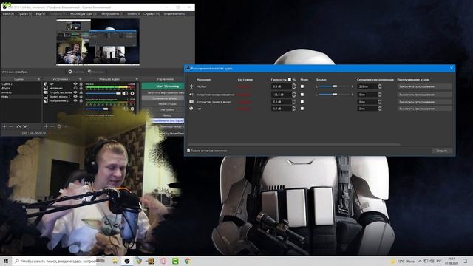Click Windows taskbar search box
The height and width of the screenshot is (266, 473).
(55, 261)
